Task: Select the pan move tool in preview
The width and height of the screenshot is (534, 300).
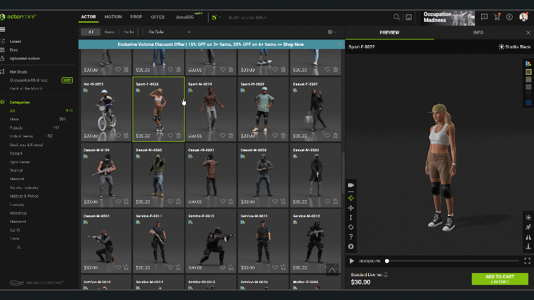Action: click(x=351, y=208)
